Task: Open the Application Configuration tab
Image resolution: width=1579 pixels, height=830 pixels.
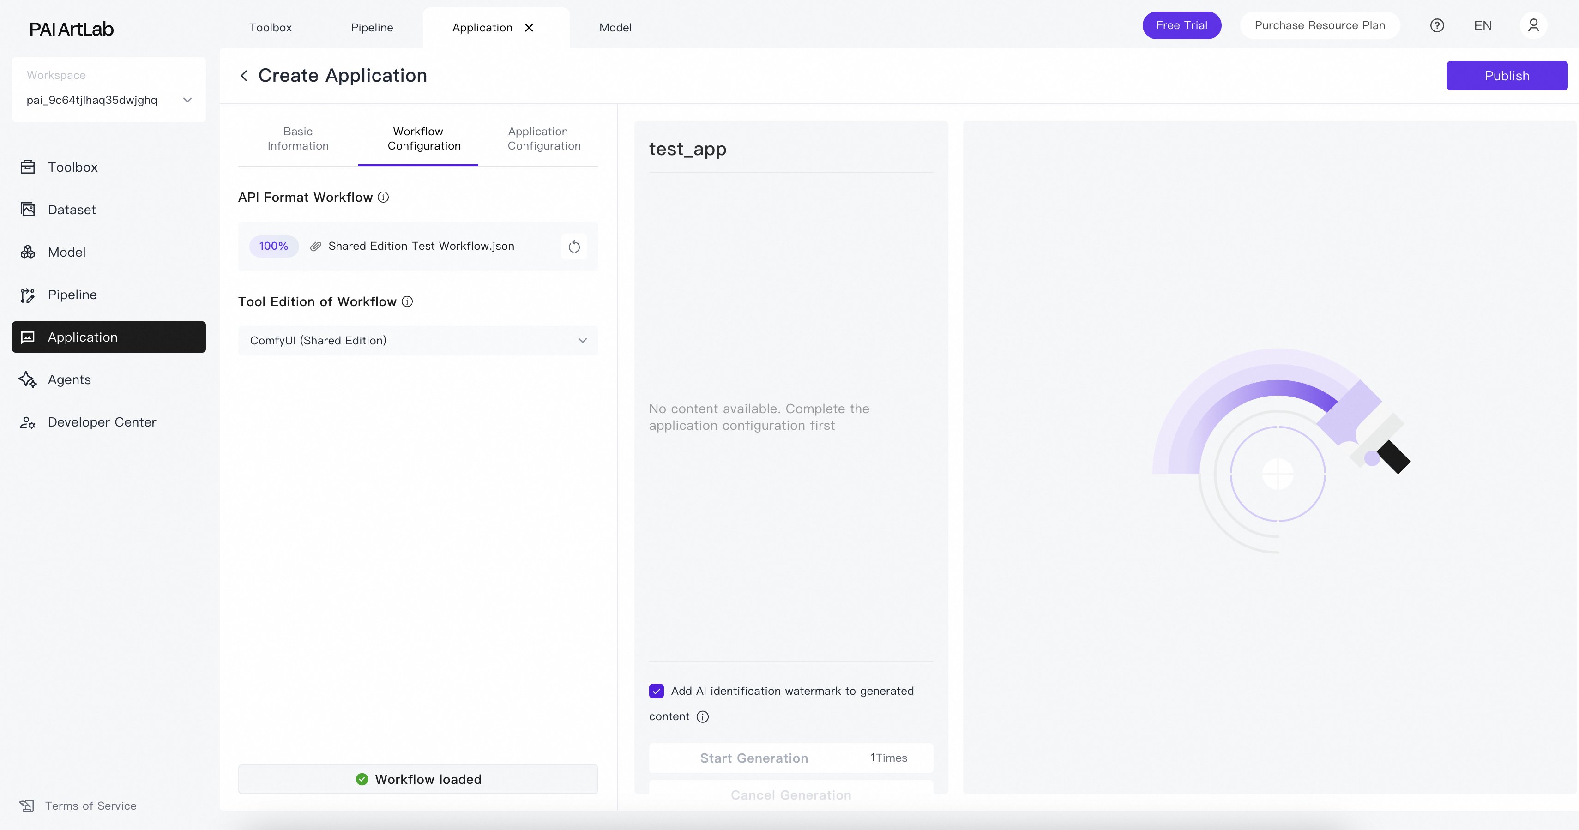Action: coord(544,138)
